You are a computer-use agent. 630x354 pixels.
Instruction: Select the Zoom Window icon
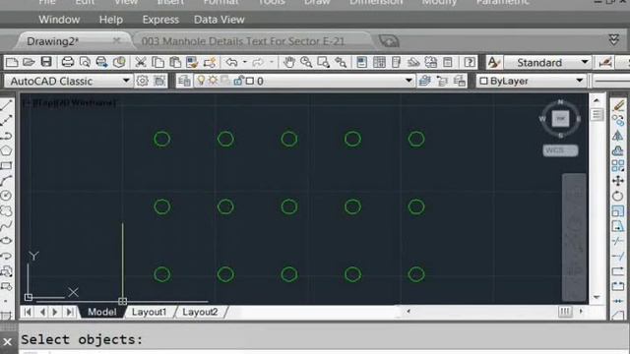coord(323,62)
